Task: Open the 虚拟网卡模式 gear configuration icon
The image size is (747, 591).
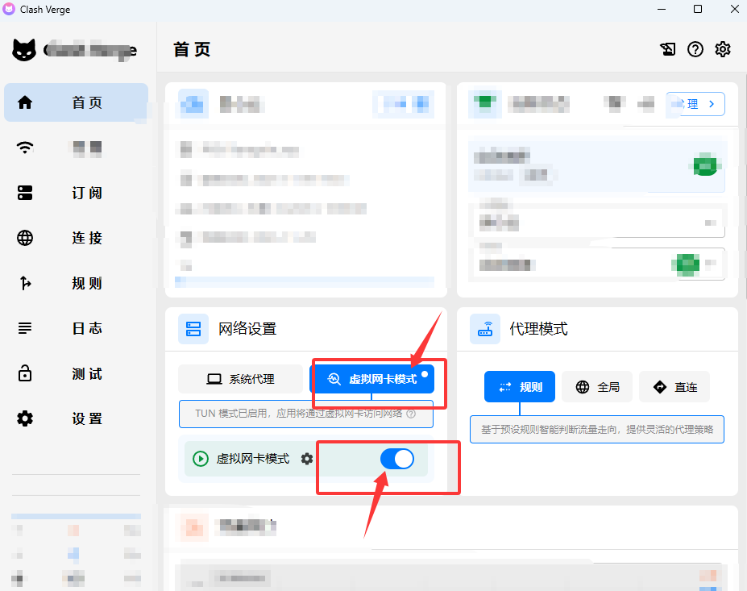Action: click(305, 459)
